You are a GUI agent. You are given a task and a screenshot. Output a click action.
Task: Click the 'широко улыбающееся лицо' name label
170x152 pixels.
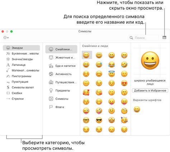(150, 82)
